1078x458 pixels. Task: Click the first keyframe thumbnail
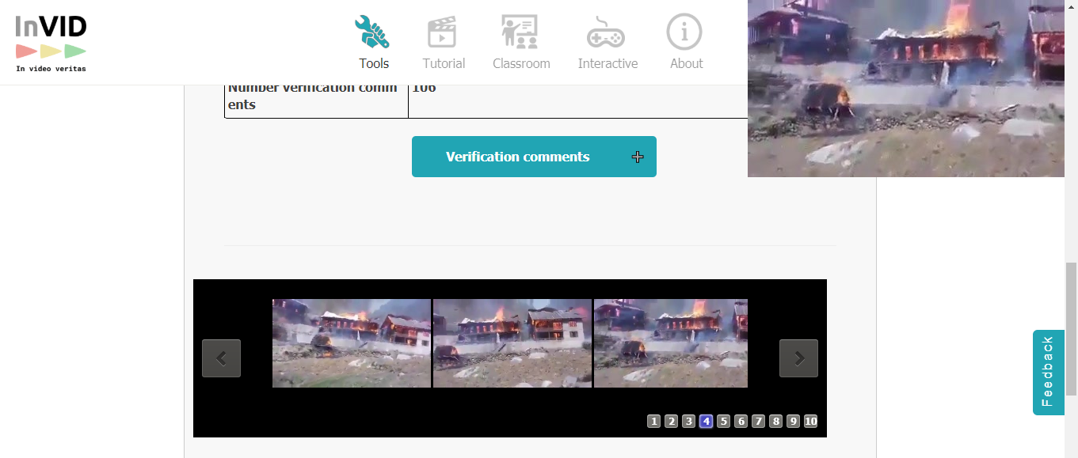pos(351,343)
